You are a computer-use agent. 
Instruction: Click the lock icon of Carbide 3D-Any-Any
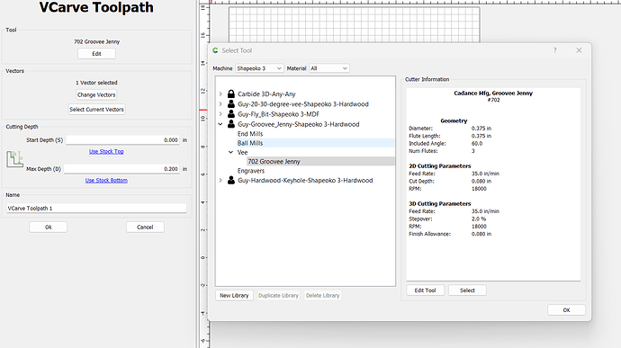[x=231, y=94]
